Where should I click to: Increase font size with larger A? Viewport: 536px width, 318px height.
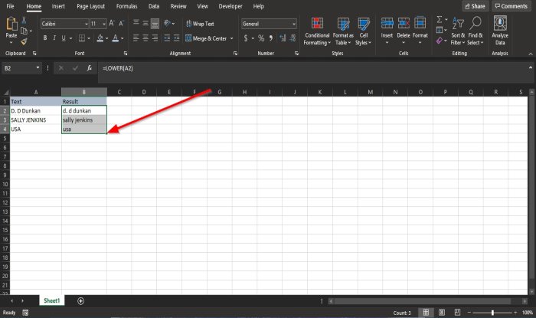pos(112,24)
